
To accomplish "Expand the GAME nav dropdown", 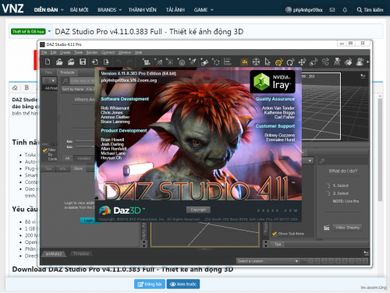I will point(212,10).
